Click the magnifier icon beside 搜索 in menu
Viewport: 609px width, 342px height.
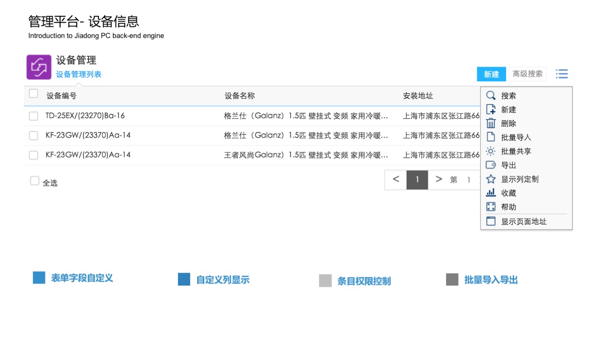coord(490,95)
